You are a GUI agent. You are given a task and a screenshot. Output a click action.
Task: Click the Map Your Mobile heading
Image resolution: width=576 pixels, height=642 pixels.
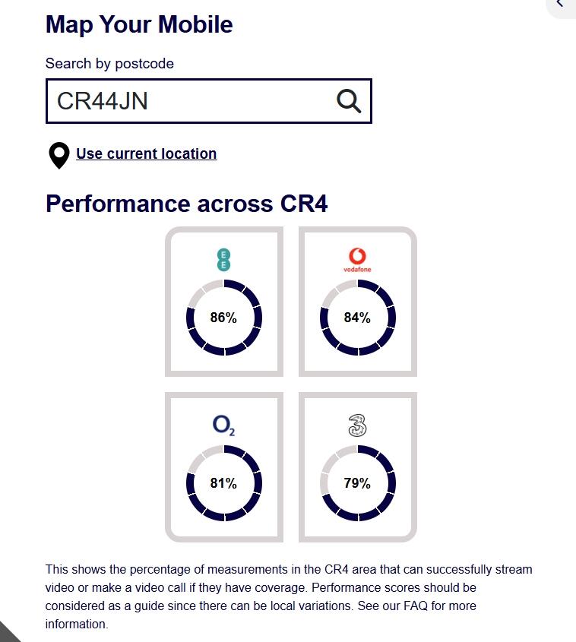pyautogui.click(x=139, y=24)
